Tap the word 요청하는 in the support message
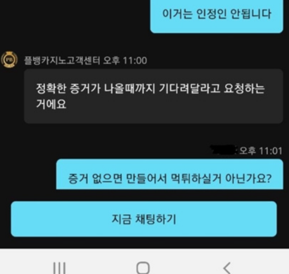Image resolution: width=289 pixels, height=274 pixels. [245, 89]
